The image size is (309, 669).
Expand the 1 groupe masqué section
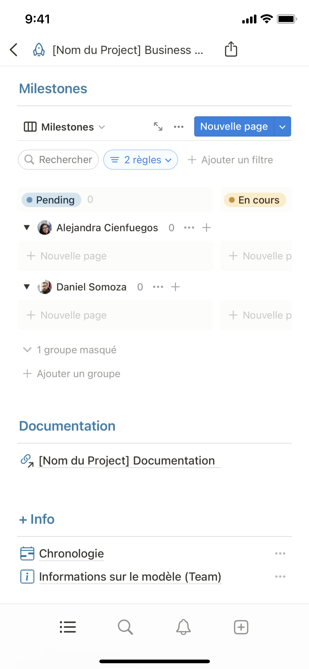click(x=70, y=350)
